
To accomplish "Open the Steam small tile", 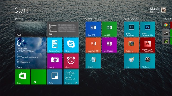I will click(x=166, y=33).
